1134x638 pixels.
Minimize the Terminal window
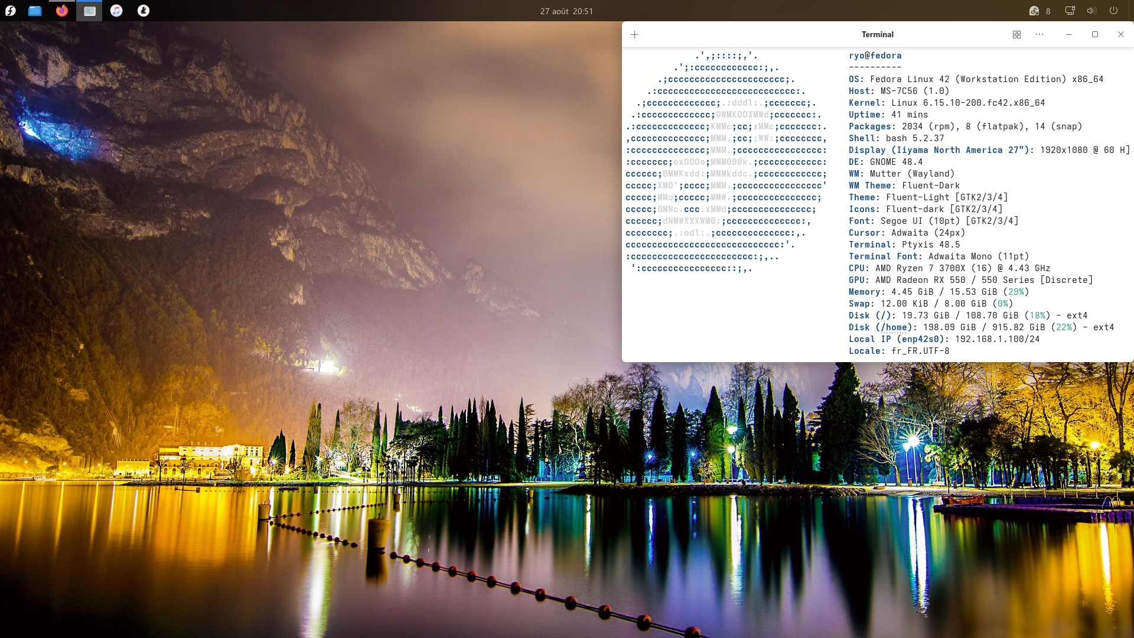pos(1068,34)
